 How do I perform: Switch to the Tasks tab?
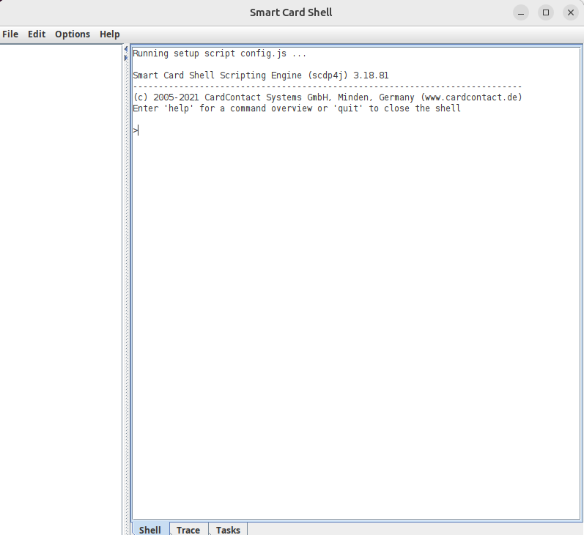(x=228, y=529)
